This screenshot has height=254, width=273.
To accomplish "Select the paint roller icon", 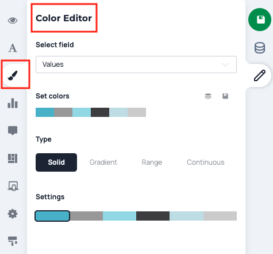I will [x=13, y=241].
